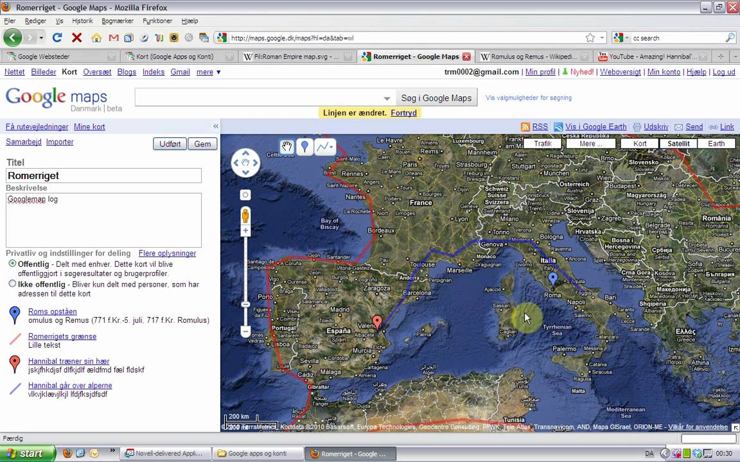Close the Romerriget - Google Maps tab
The image size is (740, 462).
coord(466,56)
